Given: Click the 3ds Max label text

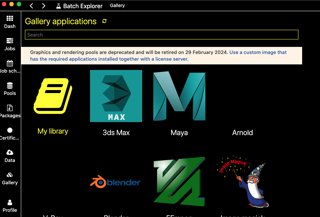Looking at the screenshot, I should click(x=116, y=133).
